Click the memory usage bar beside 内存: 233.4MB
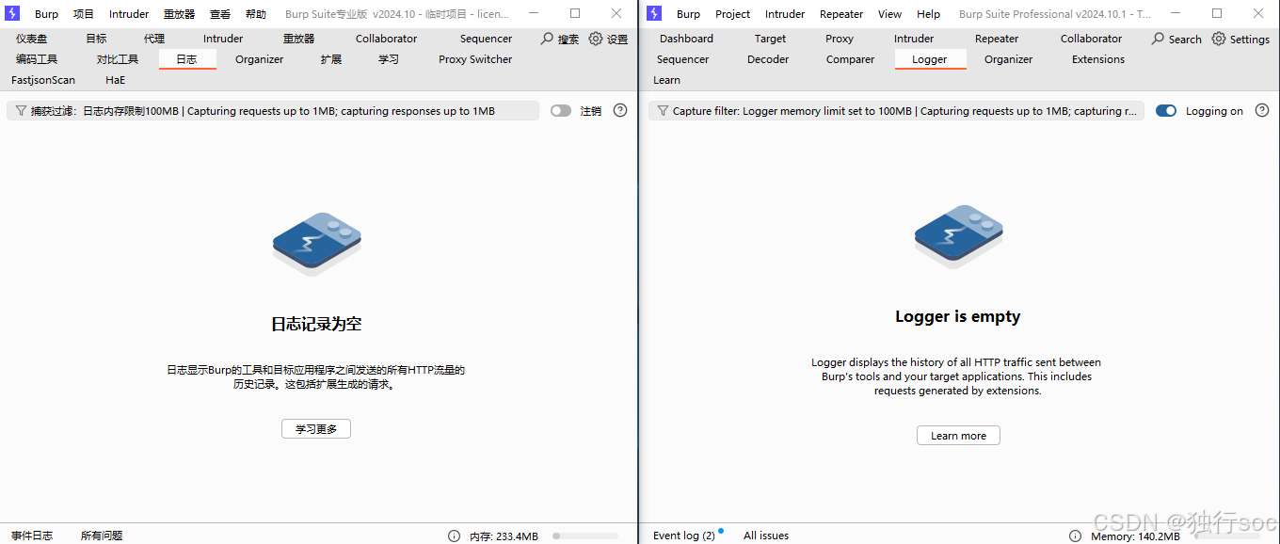1280x544 pixels. [x=585, y=536]
